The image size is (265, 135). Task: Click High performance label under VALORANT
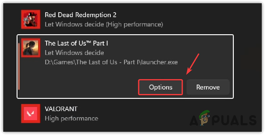71,118
